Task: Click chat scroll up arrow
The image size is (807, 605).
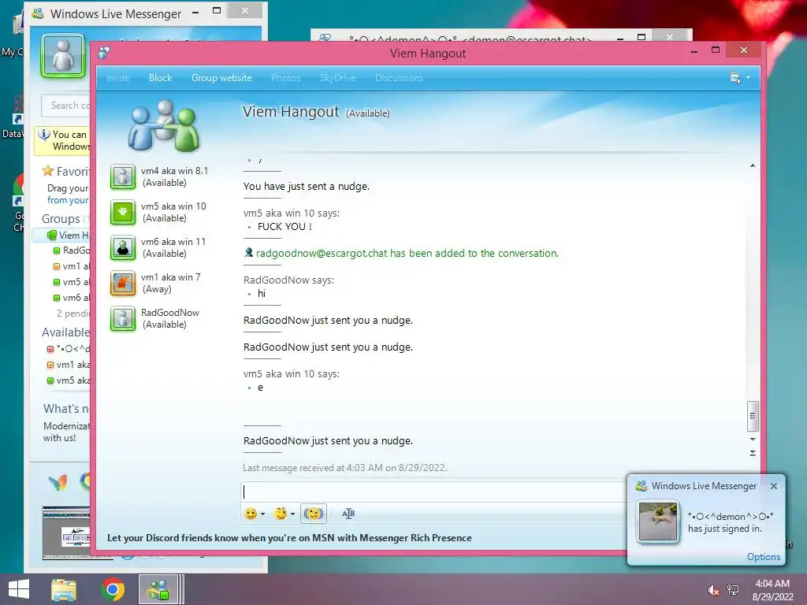Action: pos(753,165)
